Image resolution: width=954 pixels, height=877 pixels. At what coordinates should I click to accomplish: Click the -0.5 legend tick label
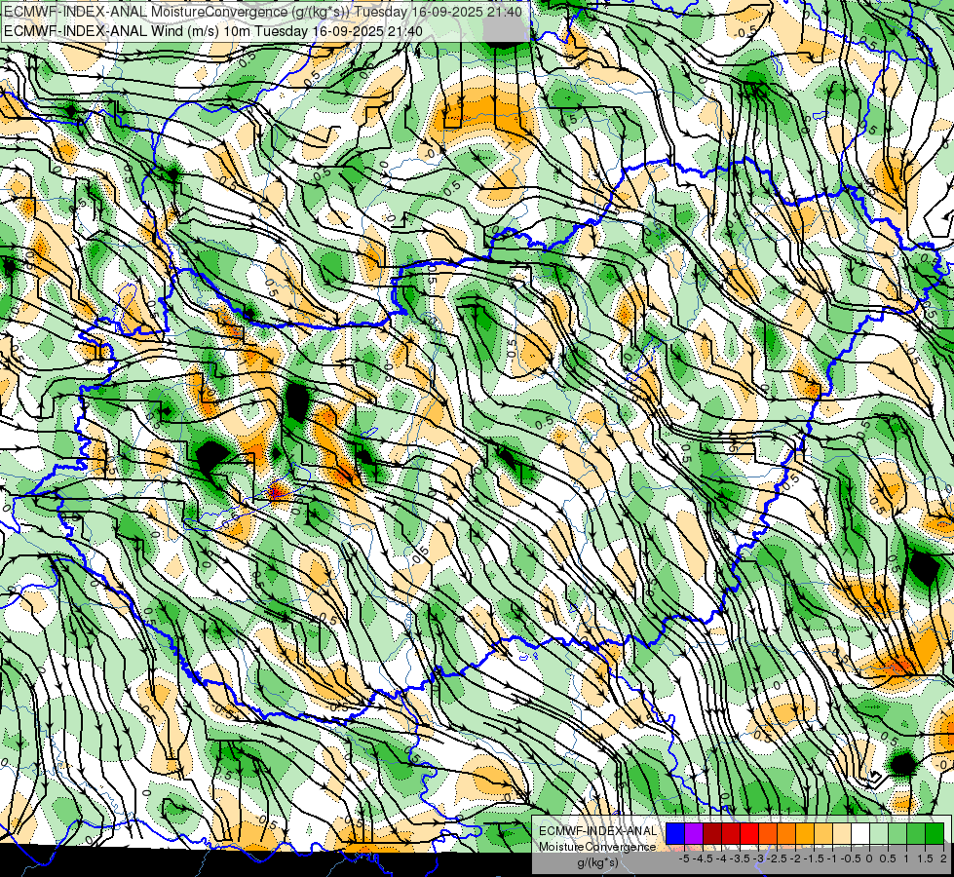point(851,858)
